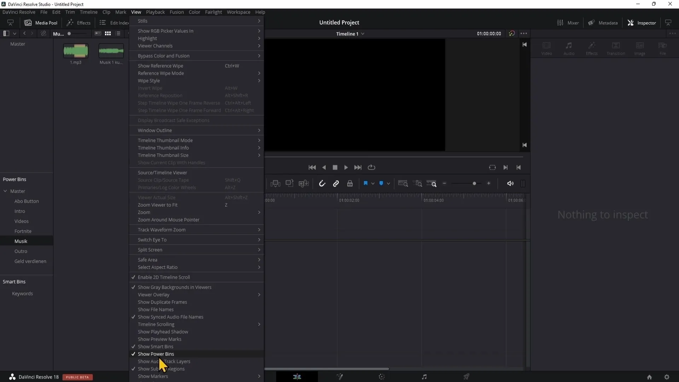Select Show Reference Wipe menu item
Viewport: 679px width, 382px height.
click(161, 65)
